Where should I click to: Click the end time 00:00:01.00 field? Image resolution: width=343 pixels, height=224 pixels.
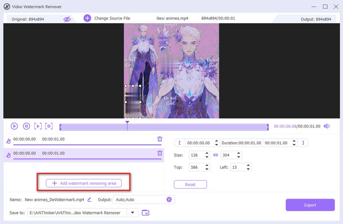[277, 143]
